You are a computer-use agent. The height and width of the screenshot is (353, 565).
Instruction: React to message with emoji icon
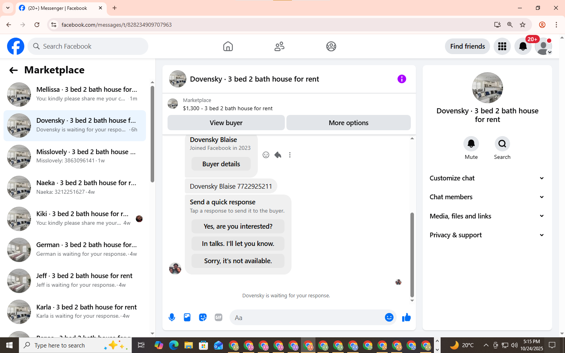pyautogui.click(x=266, y=155)
